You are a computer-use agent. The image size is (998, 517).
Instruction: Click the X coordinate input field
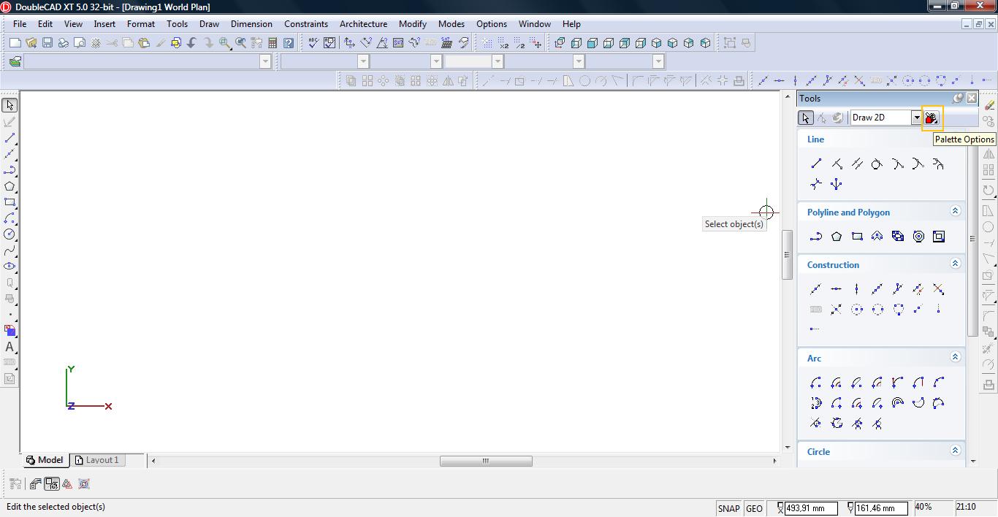tap(811, 508)
